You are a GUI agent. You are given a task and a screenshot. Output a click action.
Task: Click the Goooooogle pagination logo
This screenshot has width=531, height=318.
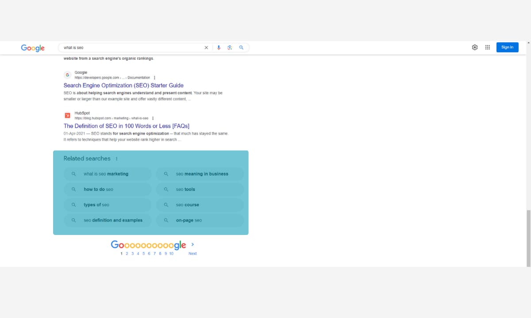148,245
